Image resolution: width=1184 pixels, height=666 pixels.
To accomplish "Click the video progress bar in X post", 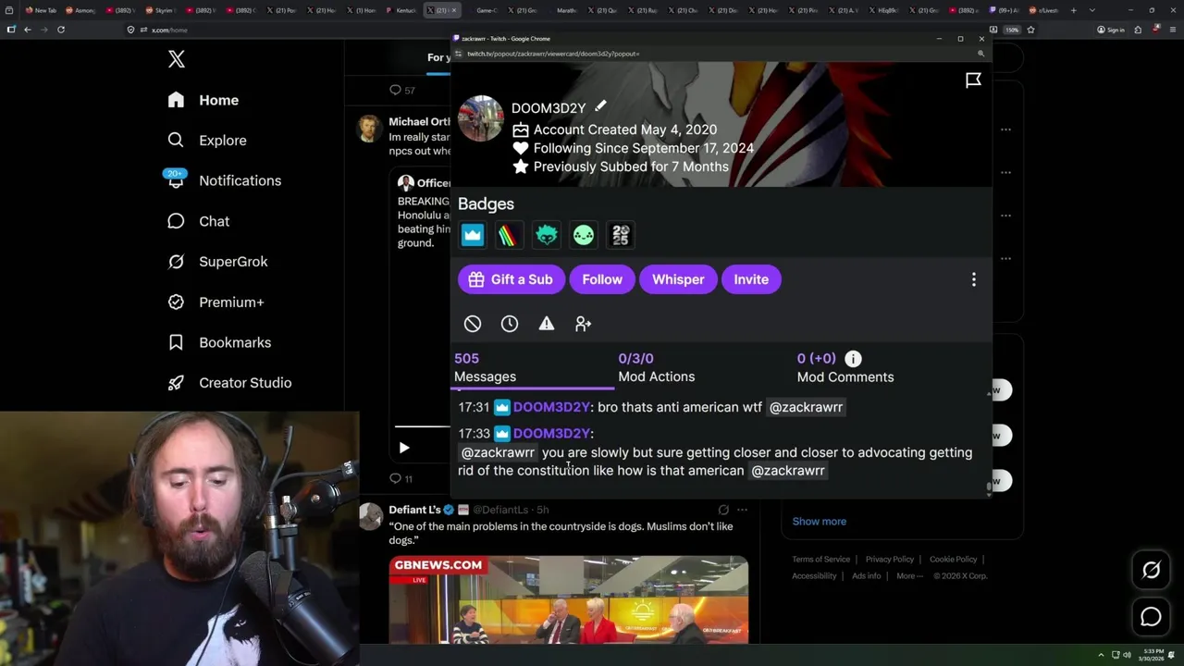I will coord(422,426).
